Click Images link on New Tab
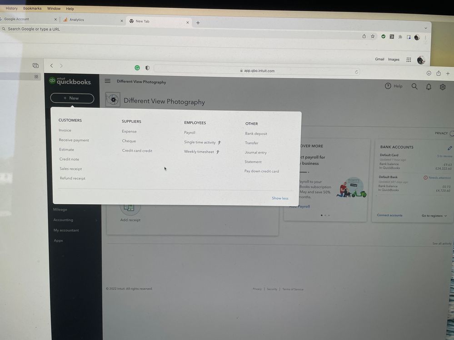This screenshot has width=454, height=340. click(394, 59)
